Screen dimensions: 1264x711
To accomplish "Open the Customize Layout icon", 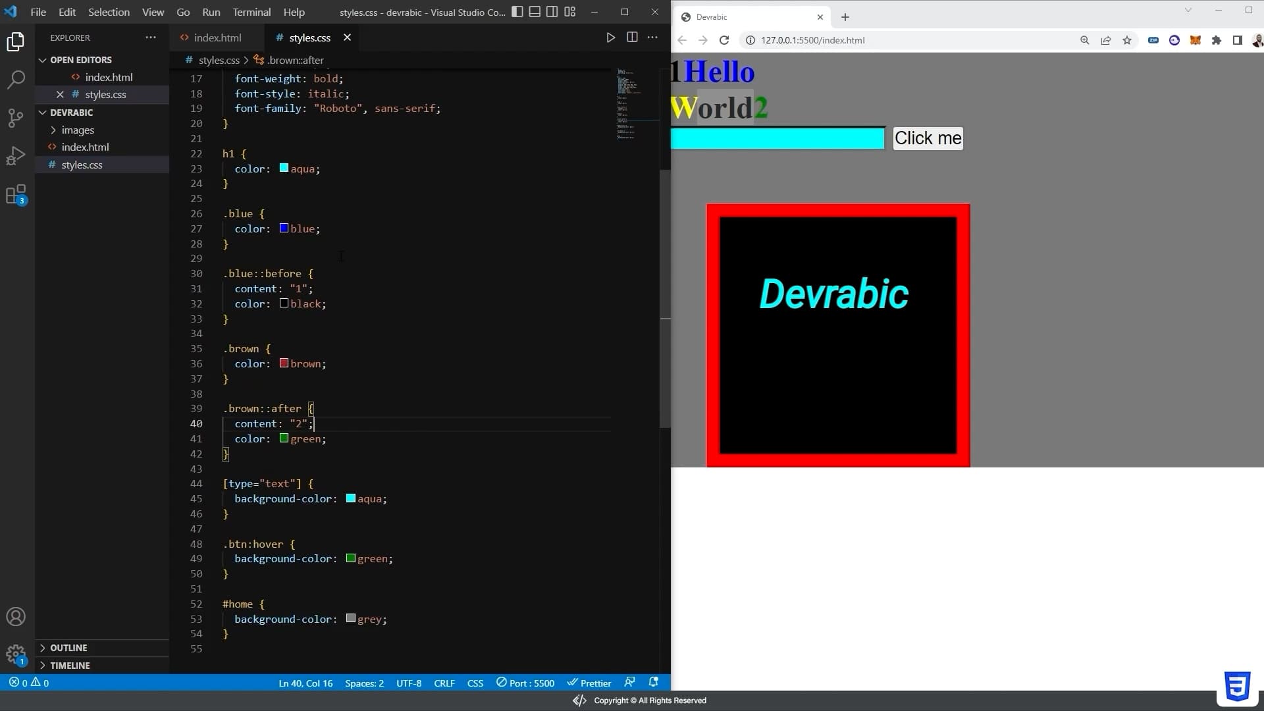I will (x=570, y=12).
